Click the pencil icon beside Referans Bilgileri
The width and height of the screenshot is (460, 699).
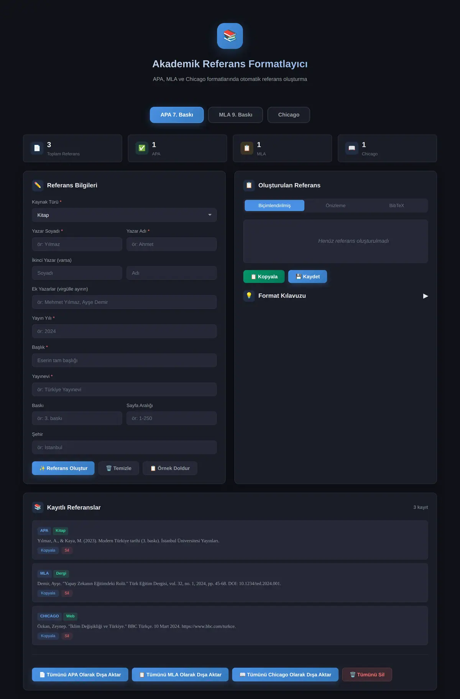[x=38, y=185]
